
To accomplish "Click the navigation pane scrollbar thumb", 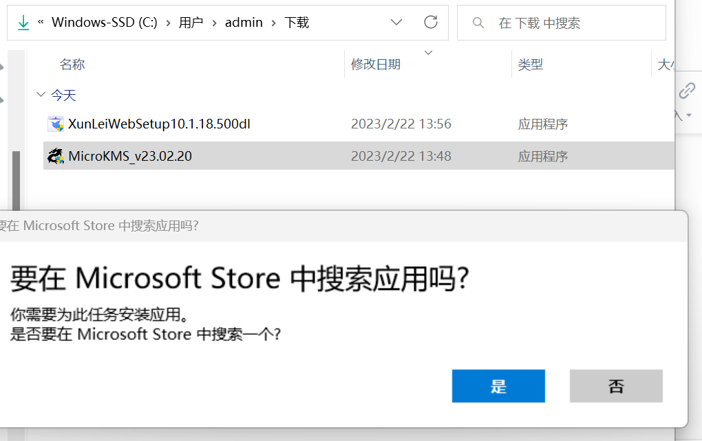I will (x=16, y=181).
